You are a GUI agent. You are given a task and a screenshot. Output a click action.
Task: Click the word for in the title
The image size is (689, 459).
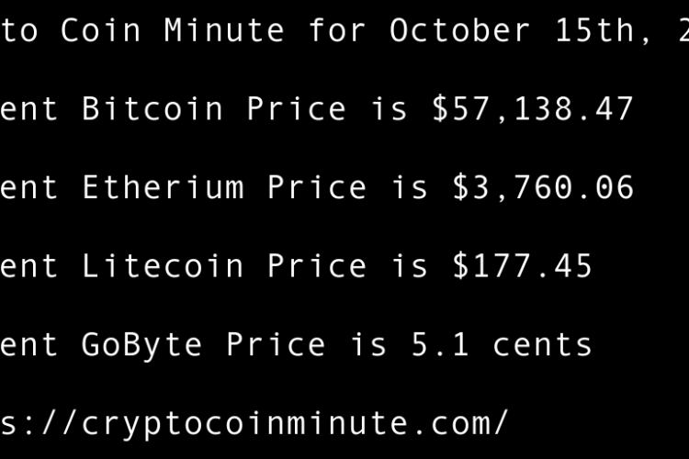pos(337,30)
